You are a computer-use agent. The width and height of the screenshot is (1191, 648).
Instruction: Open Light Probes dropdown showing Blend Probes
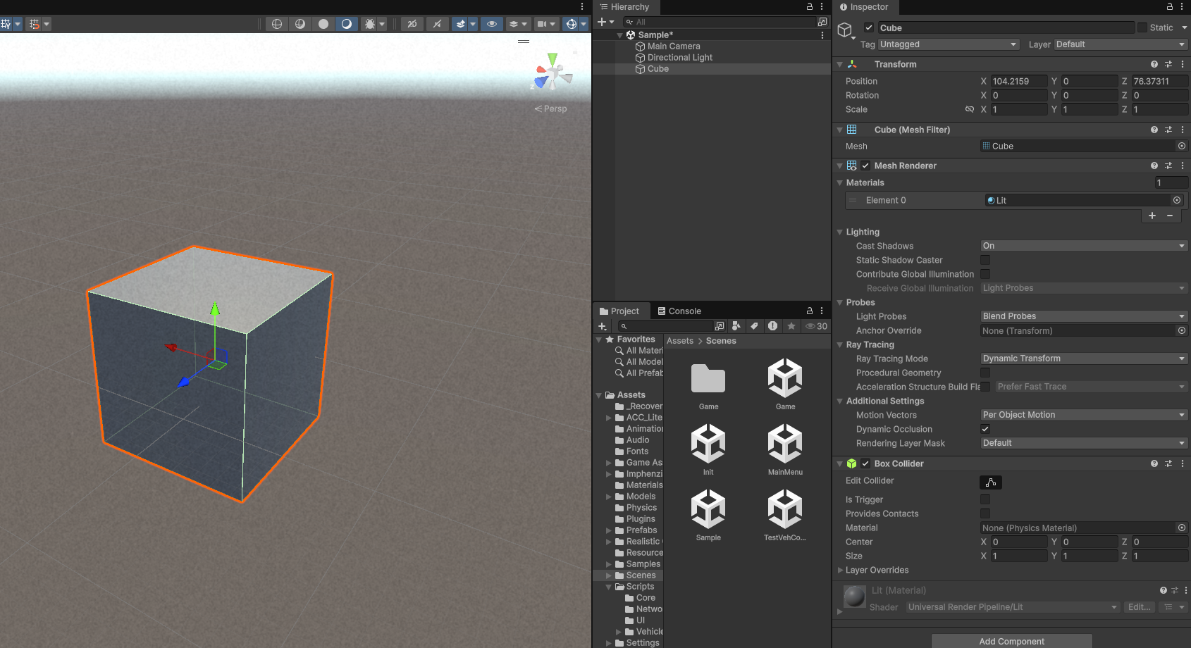(x=1084, y=316)
